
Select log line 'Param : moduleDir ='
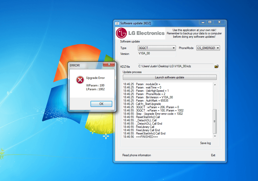click(142, 84)
